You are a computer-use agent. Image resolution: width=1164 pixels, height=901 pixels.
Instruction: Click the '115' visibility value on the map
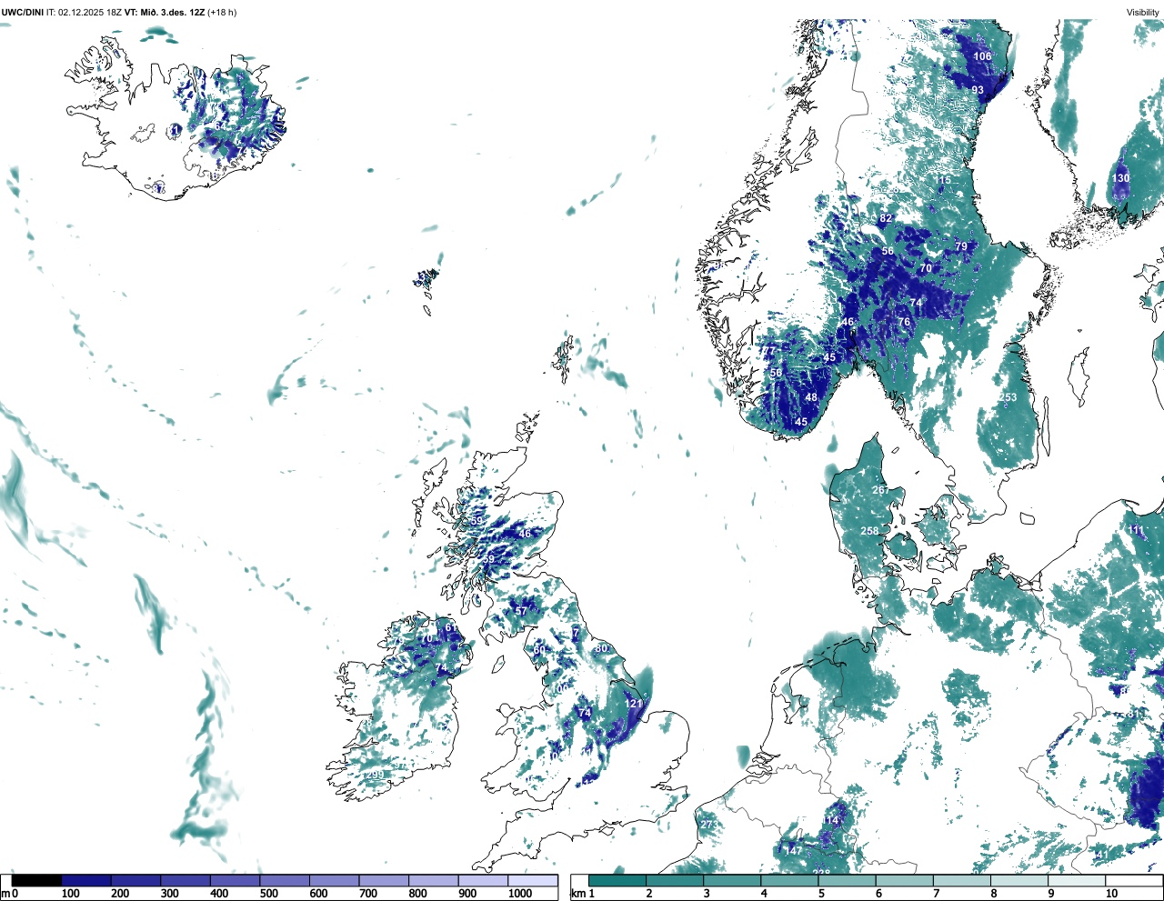942,180
